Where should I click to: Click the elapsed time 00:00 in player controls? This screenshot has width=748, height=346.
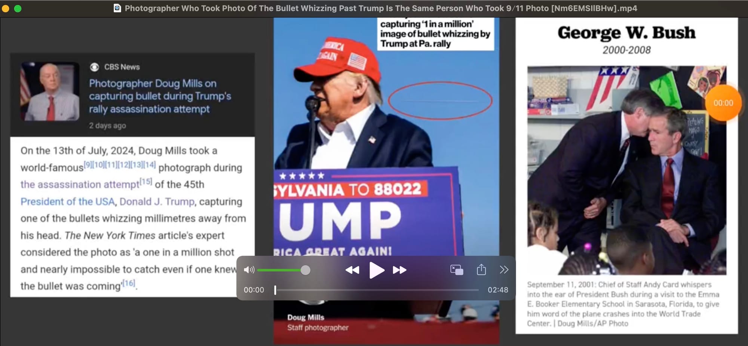(254, 290)
